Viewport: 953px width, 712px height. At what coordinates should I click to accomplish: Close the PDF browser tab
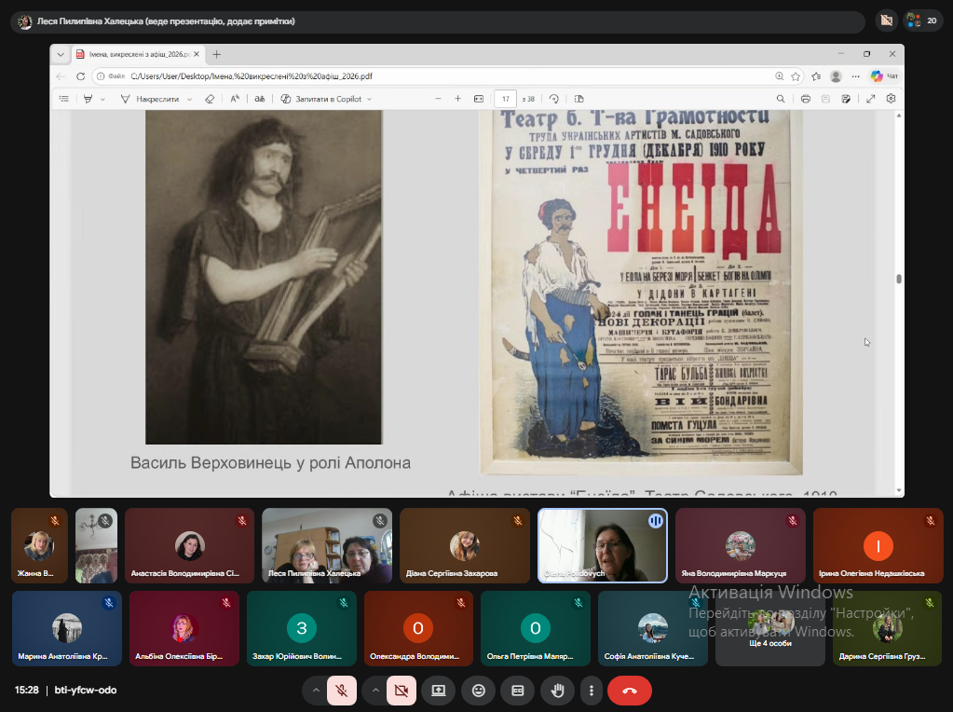coord(197,54)
